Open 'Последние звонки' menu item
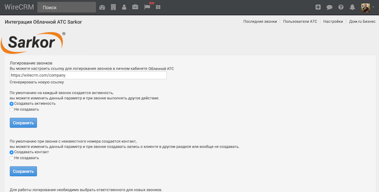 (x=260, y=21)
